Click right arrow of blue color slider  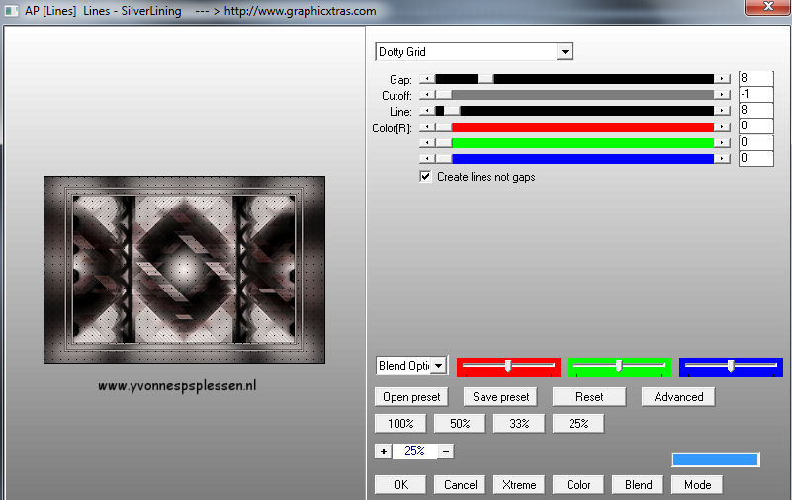(723, 159)
